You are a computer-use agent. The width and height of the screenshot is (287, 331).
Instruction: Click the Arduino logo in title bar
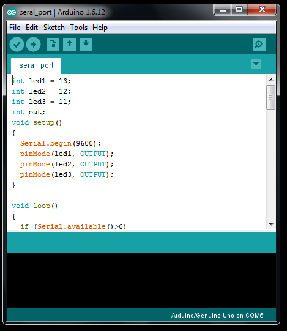coord(12,12)
